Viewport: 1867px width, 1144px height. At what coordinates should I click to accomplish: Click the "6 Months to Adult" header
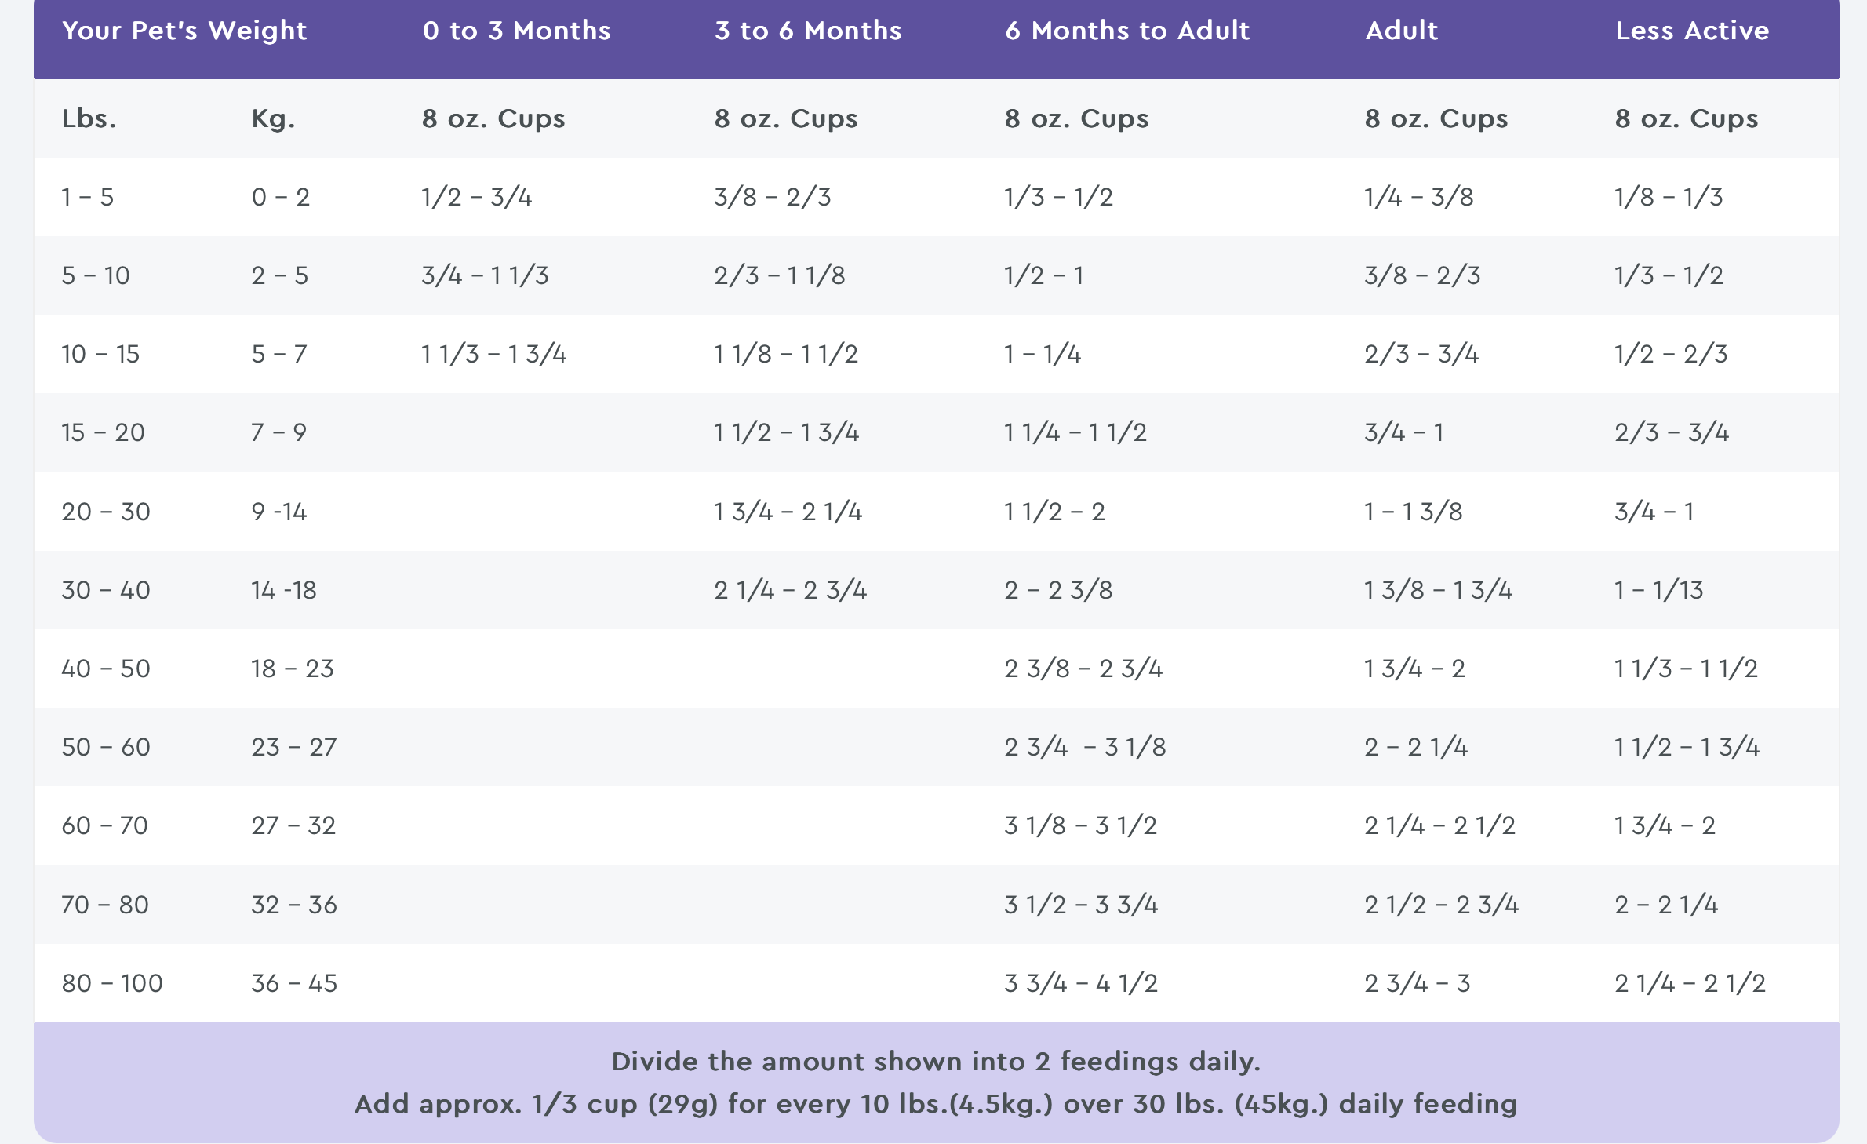[1127, 31]
